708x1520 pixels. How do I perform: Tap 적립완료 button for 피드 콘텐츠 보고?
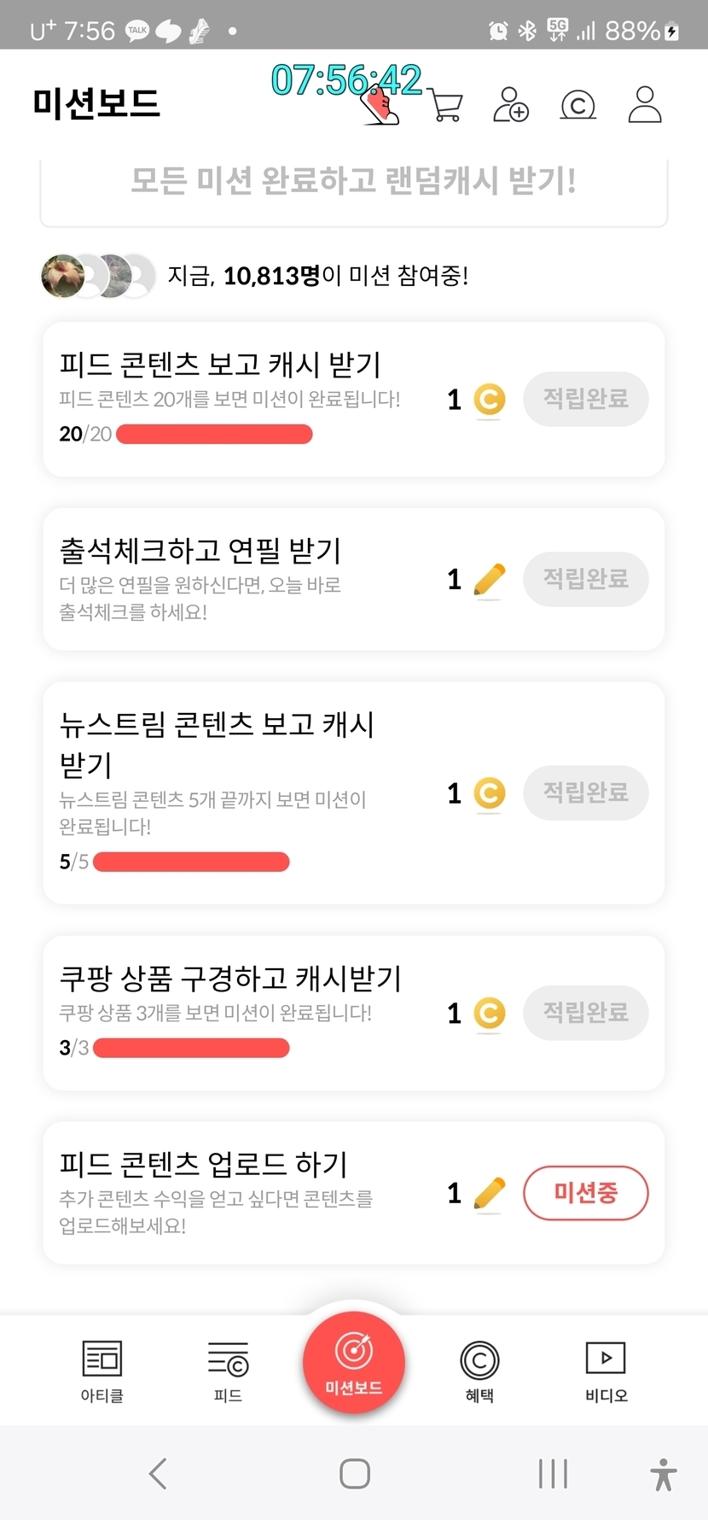(x=585, y=399)
